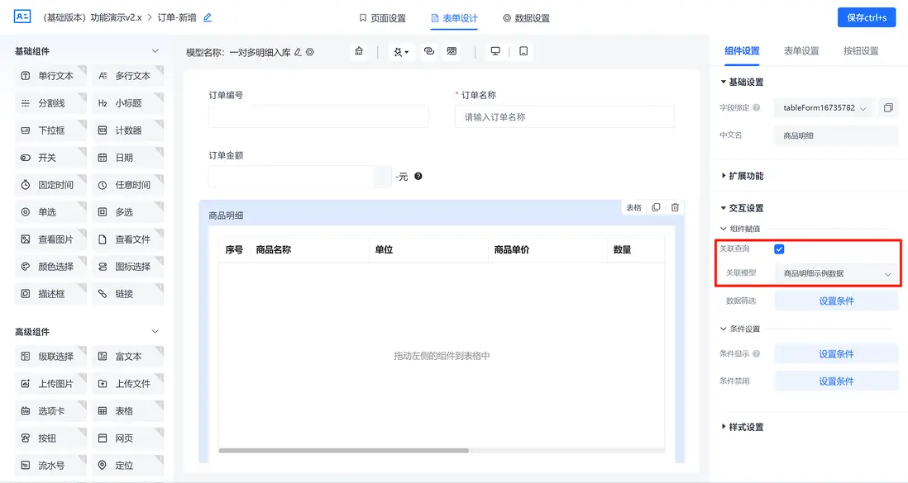The image size is (908, 483).
Task: Click the 保存ctrl+s button
Action: 865,17
